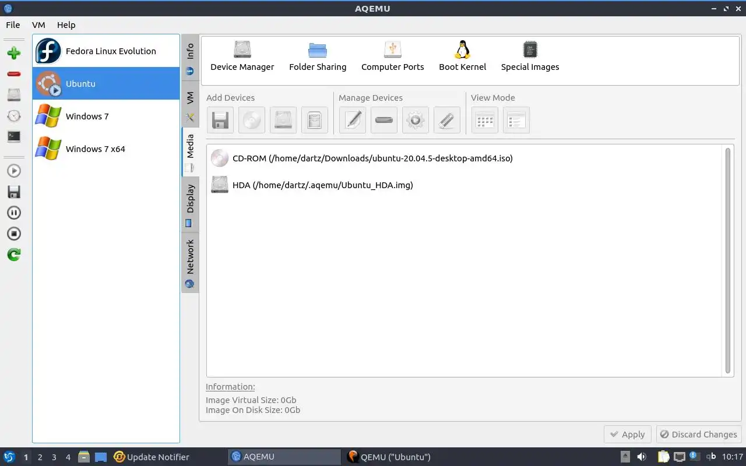The width and height of the screenshot is (746, 466).
Task: Open the Device Manager section
Action: (x=242, y=57)
